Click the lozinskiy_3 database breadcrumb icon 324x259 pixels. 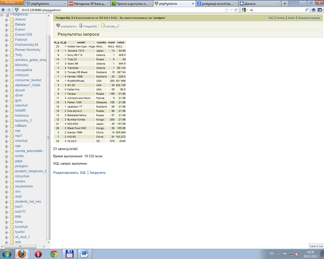tap(103, 26)
